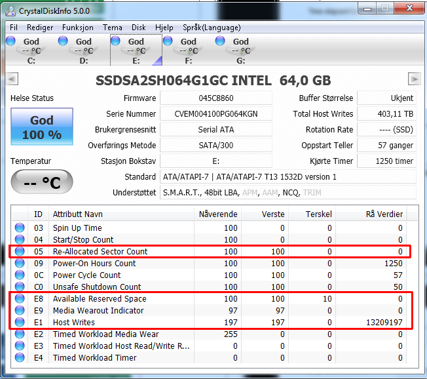Click the CrystalDiskInfo title bar icon
The width and height of the screenshot is (427, 379).
point(11,11)
